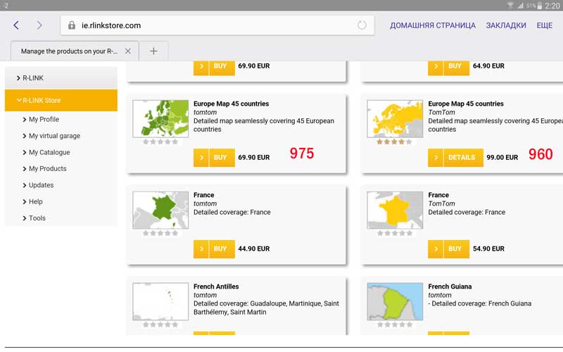This screenshot has height=352, width=563.
Task: Go forward with the browser forward arrow
Action: [39, 25]
